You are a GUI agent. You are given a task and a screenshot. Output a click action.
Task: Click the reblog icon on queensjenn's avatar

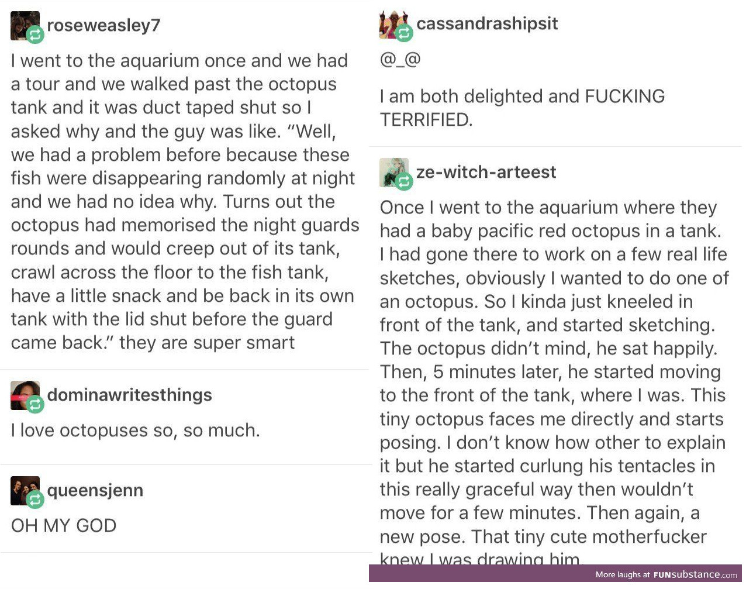[36, 500]
